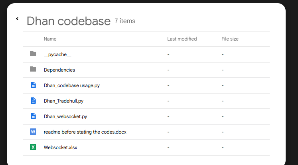The image size is (298, 165).
Task: Click the Excel icon for Websocket.xlsx
Action: [33, 147]
